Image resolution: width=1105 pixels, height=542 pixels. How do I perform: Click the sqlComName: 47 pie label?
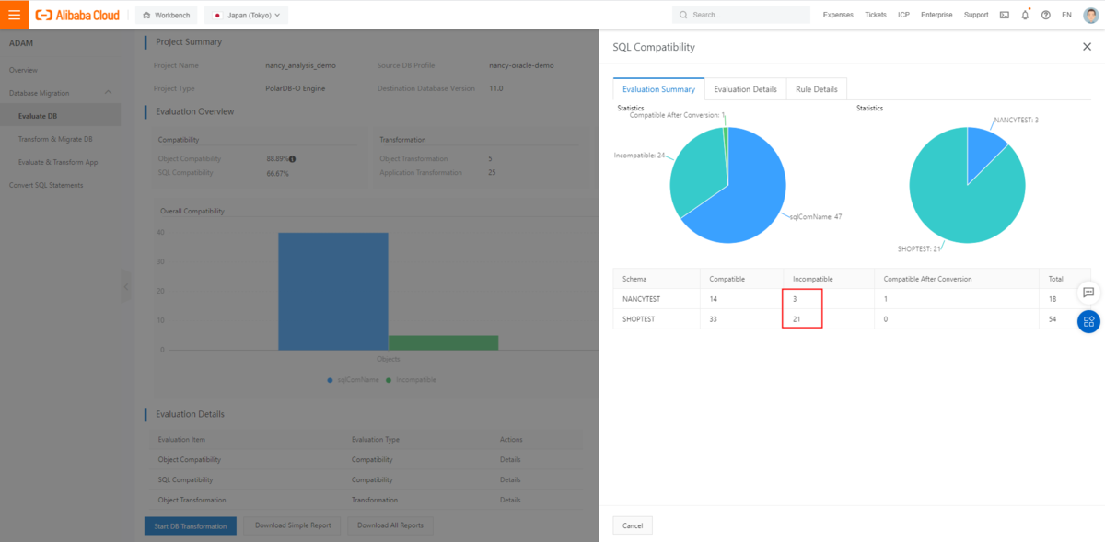[x=816, y=216]
